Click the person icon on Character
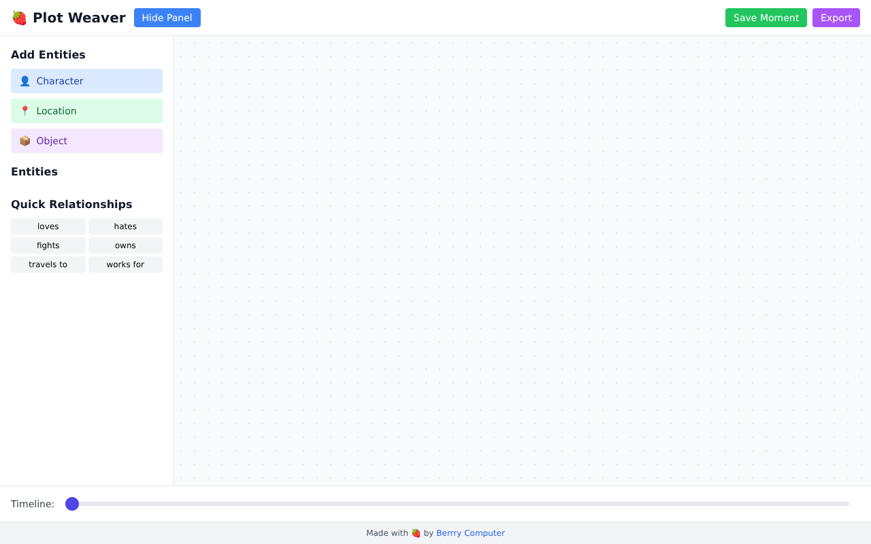Viewport: 871px width, 544px height. click(x=24, y=81)
